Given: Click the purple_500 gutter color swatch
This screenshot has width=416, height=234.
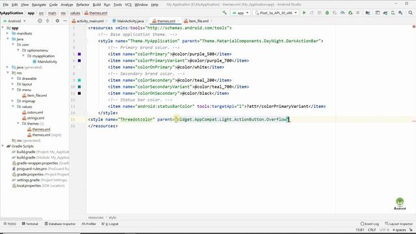Looking at the screenshot, I should [79, 54].
